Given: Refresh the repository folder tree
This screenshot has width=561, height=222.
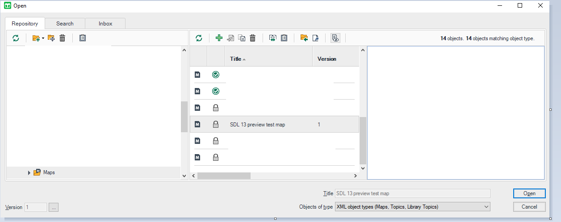Looking at the screenshot, I should click(16, 38).
